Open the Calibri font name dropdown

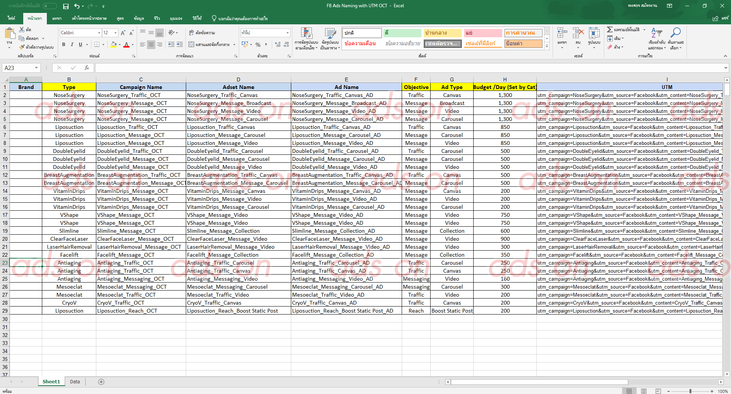click(x=99, y=33)
